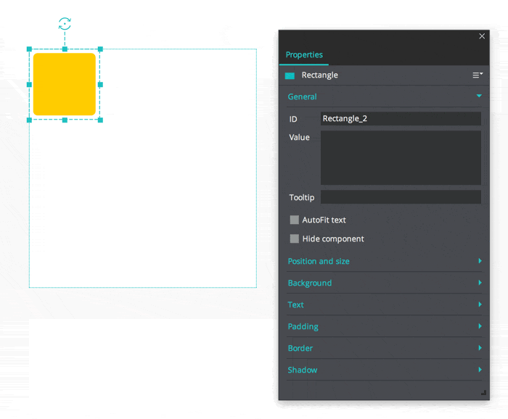Viewport: 508px width, 419px height.
Task: Close the Properties panel
Action: 482,36
